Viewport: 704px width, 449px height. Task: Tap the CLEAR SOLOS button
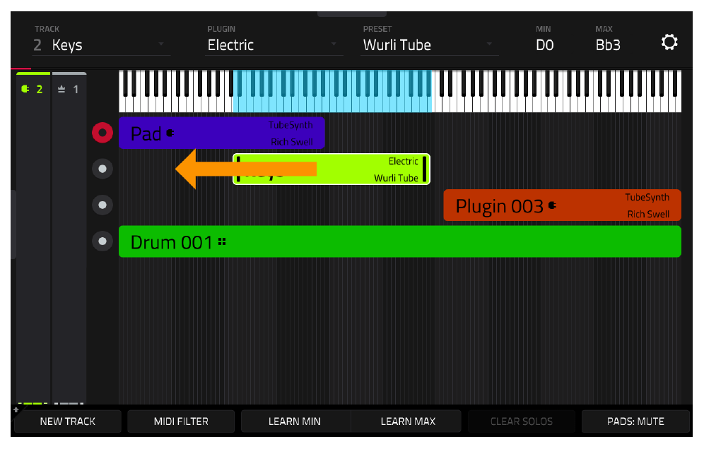point(522,421)
